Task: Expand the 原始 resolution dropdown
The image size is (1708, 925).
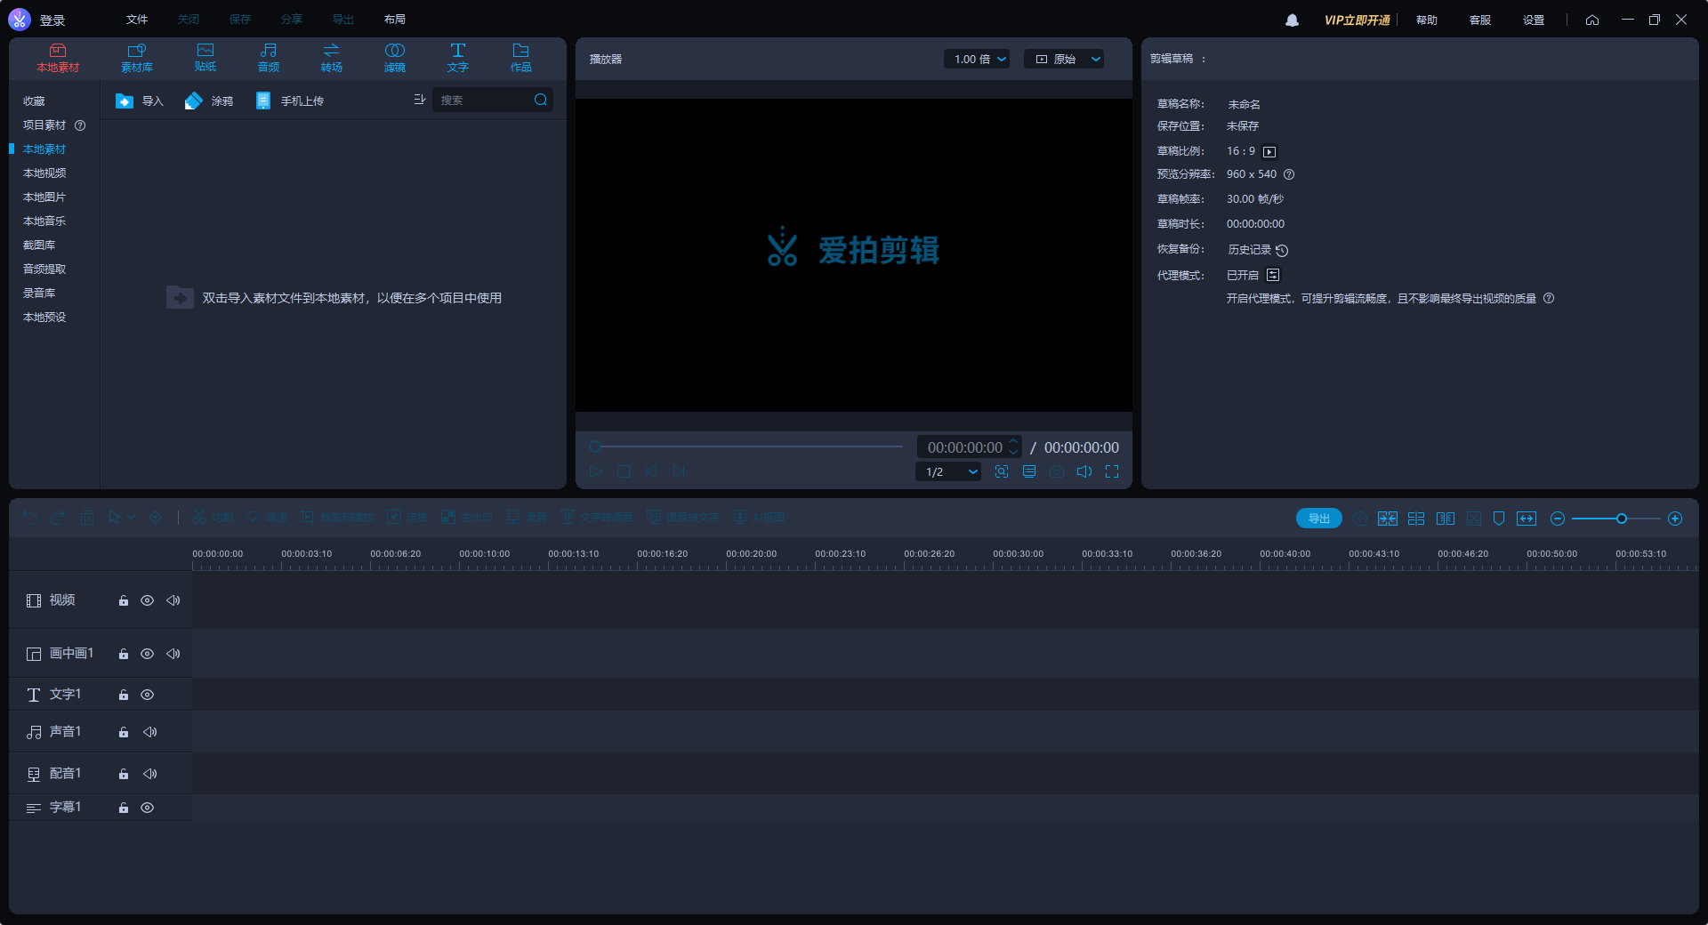Action: (x=1064, y=59)
